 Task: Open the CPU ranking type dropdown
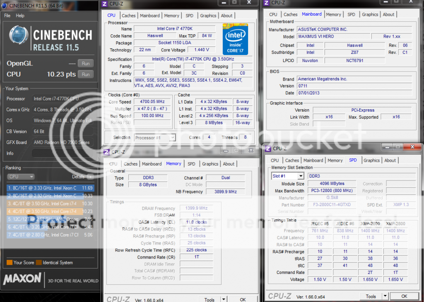pyautogui.click(x=20, y=177)
